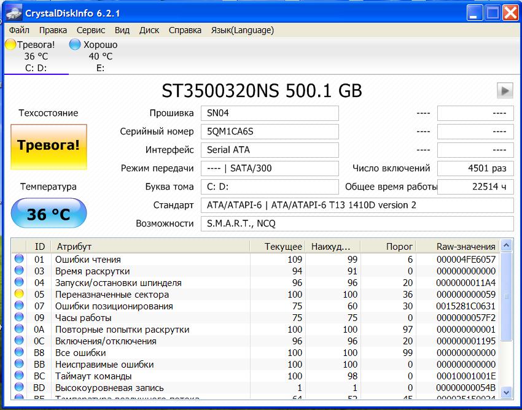Viewport: 522px width, 410px height.
Task: Minimize the CrystalDiskInfo window
Action: [x=474, y=14]
